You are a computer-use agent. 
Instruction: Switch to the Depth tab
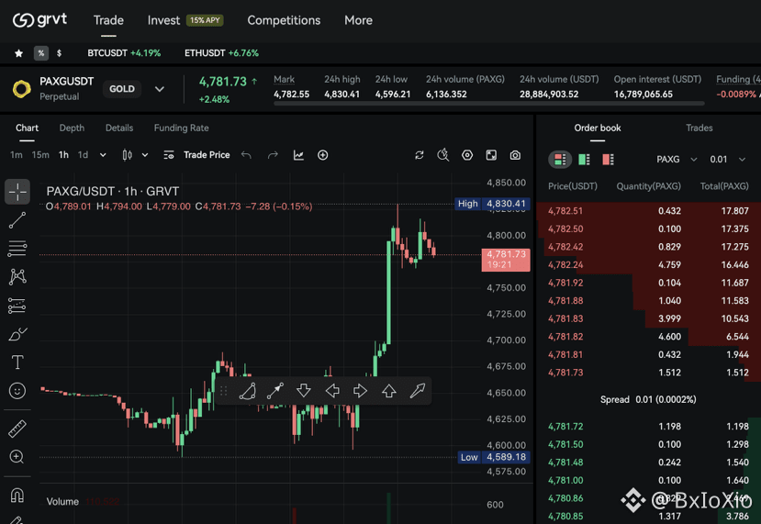pos(72,128)
